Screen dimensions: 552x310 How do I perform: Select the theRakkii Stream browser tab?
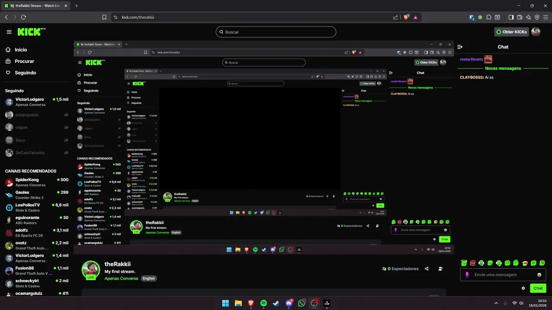click(x=36, y=6)
